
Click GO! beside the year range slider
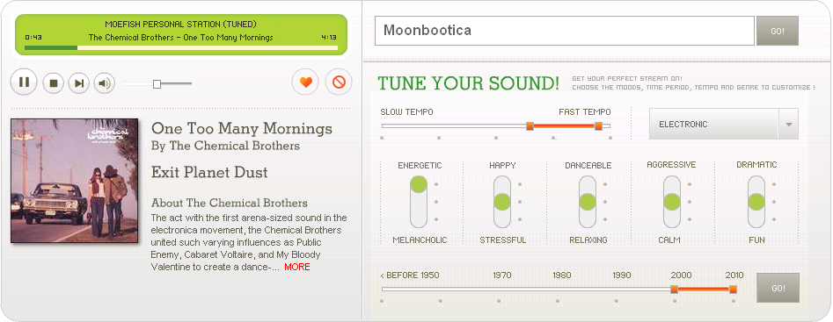pyautogui.click(x=778, y=288)
